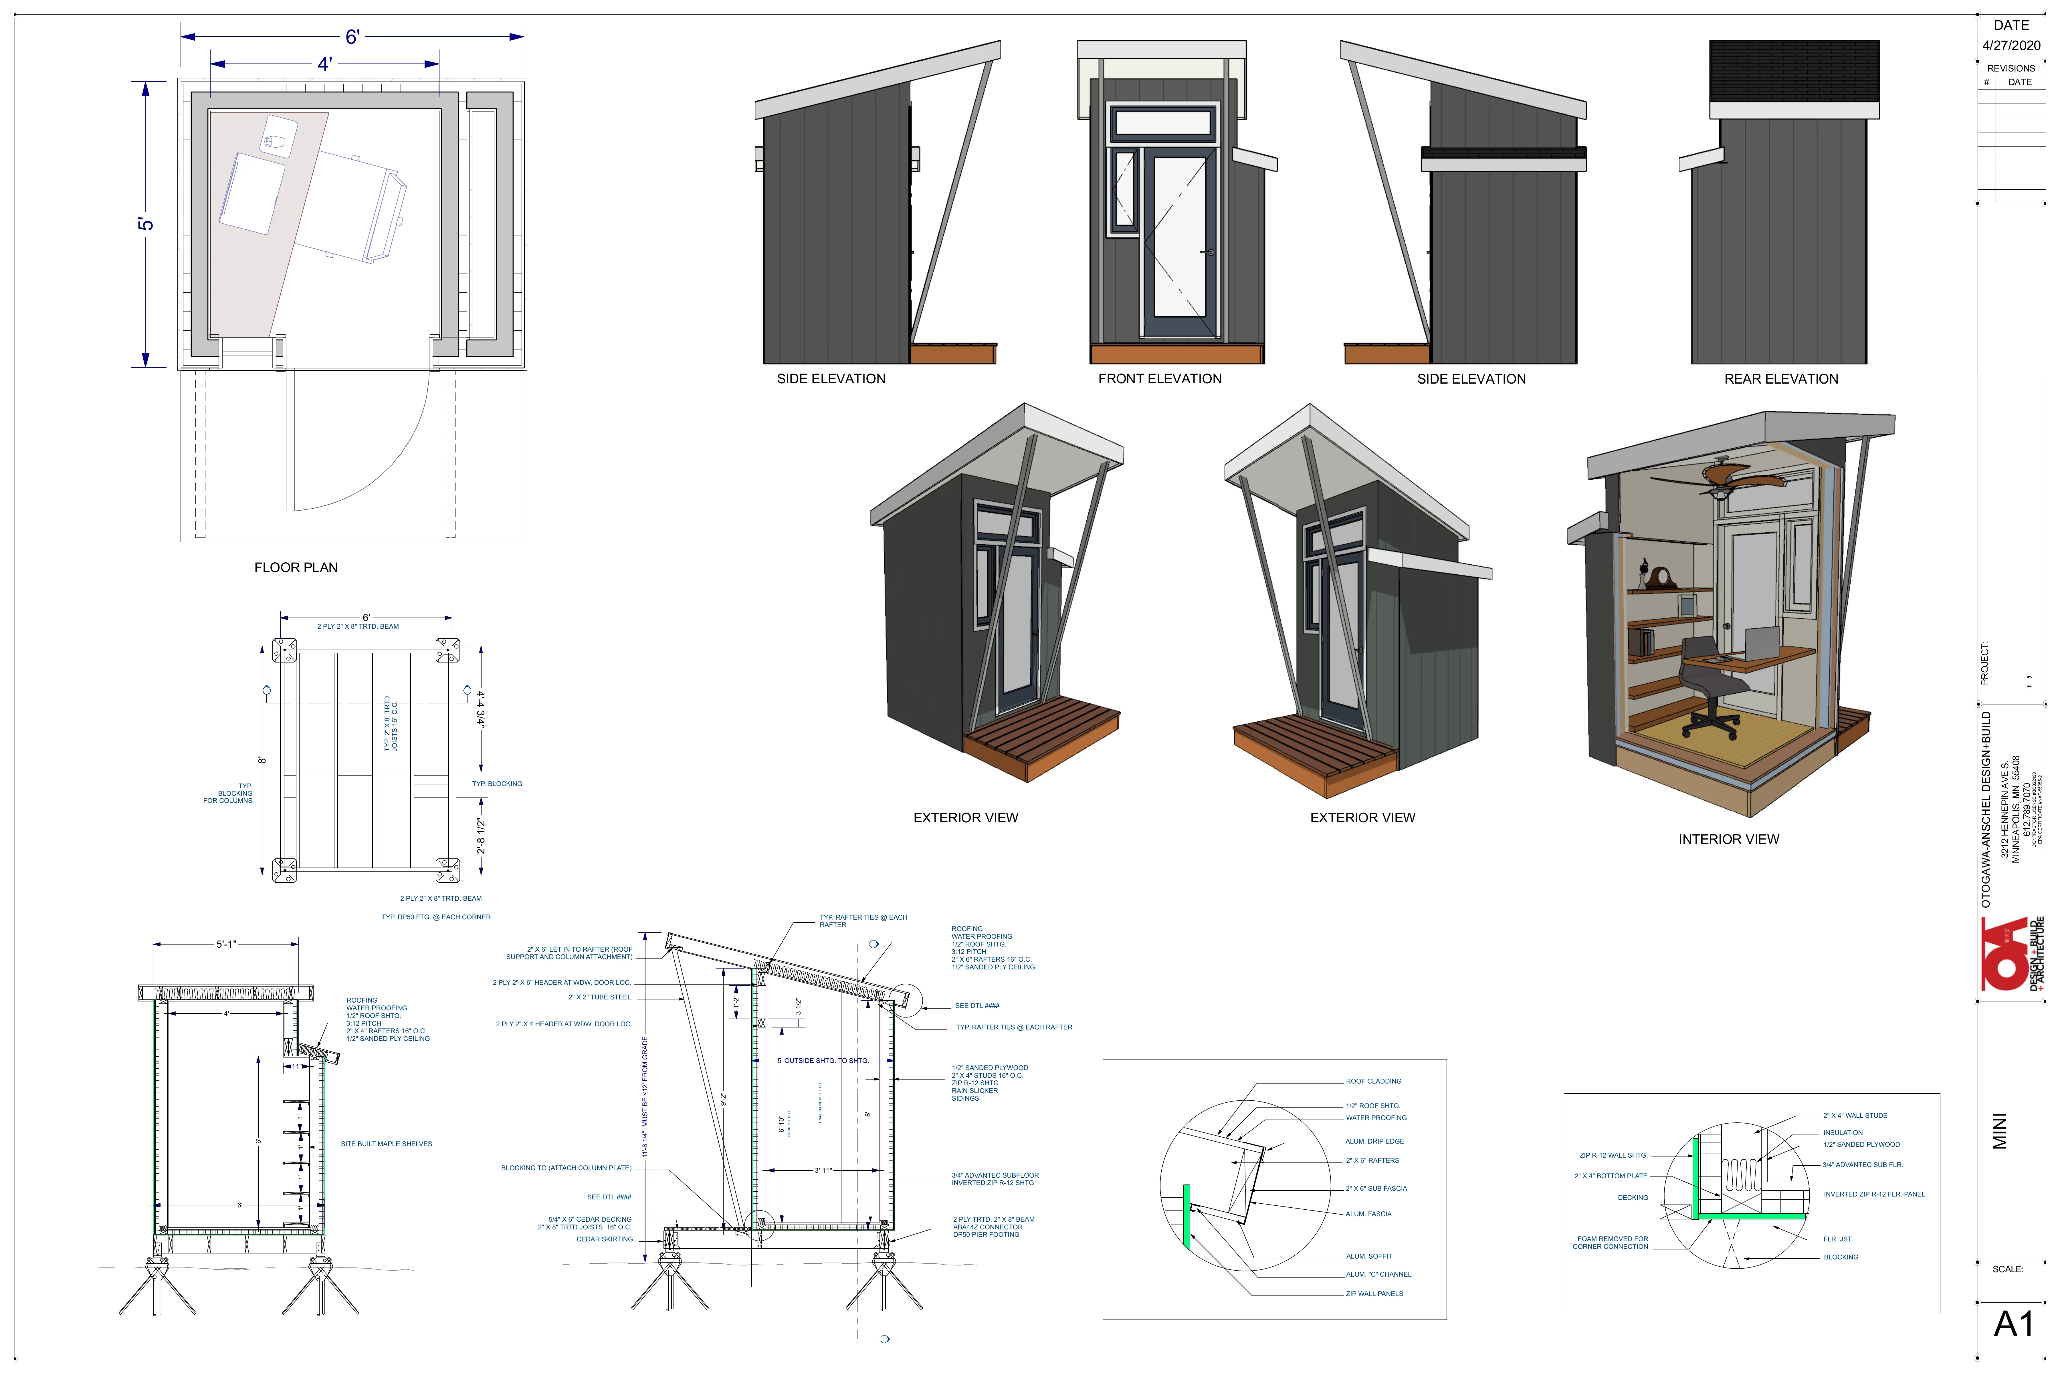Click the 2" X 4" BOTTOM PLATE callout
This screenshot has width=2060, height=1373.
(x=1611, y=1176)
